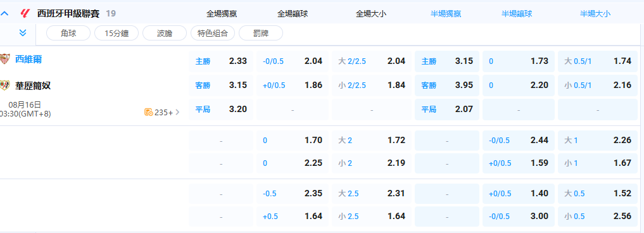The image size is (644, 233).
Task: Pick 小 2.5 at 1.64
Action: coord(372,217)
